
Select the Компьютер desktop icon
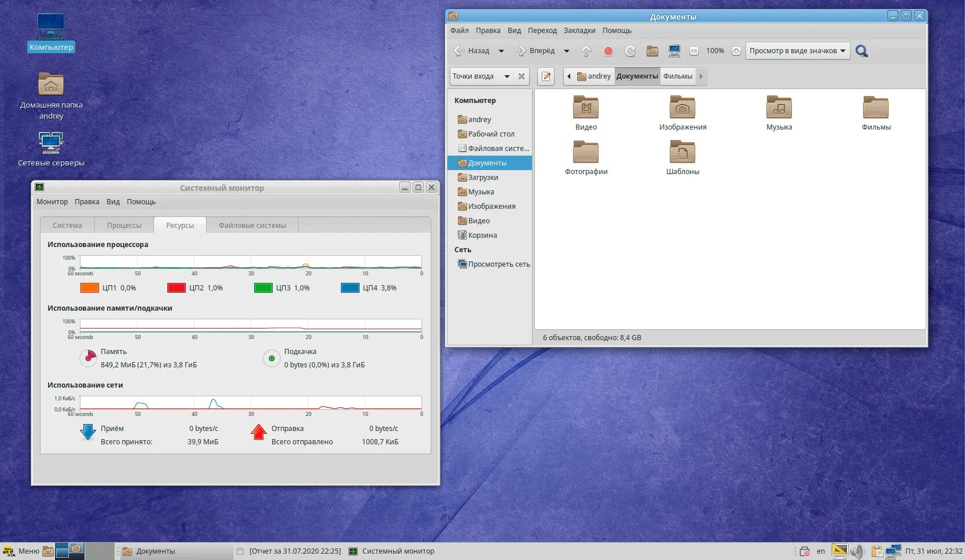[x=51, y=32]
